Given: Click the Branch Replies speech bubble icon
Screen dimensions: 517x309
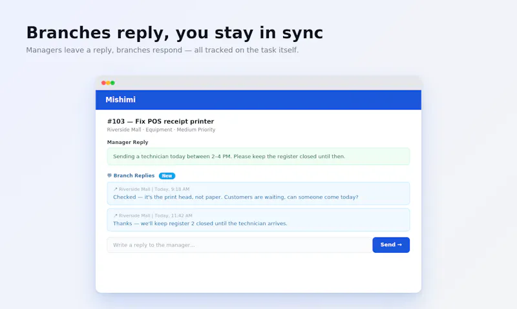Looking at the screenshot, I should point(109,175).
